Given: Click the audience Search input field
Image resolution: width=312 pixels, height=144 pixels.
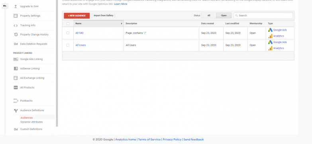Looking at the screenshot, I should [x=263, y=16].
